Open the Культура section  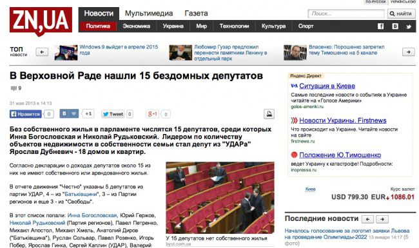tap(273, 26)
